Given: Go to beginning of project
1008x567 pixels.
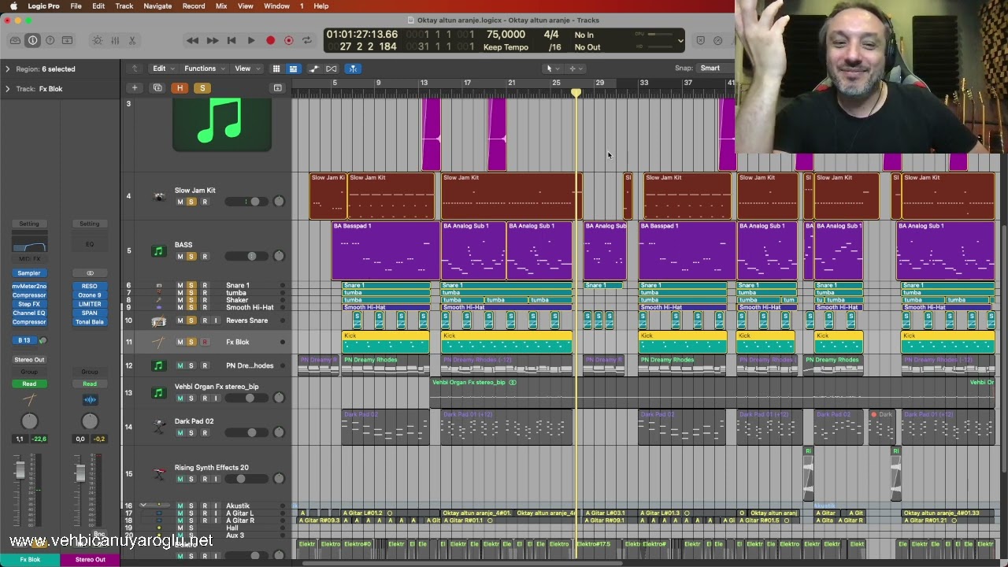Looking at the screenshot, I should pyautogui.click(x=232, y=40).
